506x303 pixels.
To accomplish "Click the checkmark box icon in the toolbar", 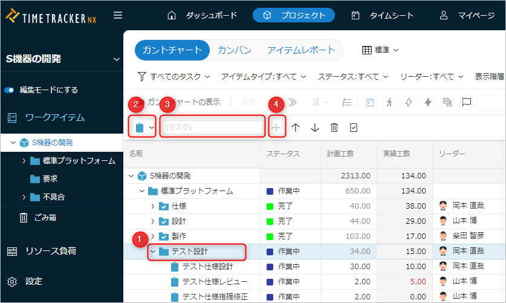I will (354, 128).
